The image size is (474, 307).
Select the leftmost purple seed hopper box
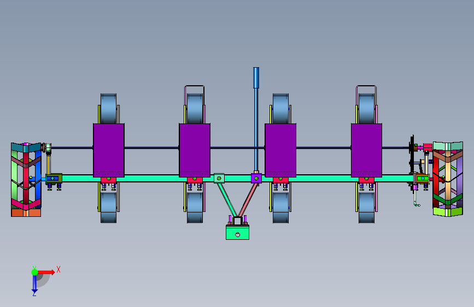click(109, 150)
